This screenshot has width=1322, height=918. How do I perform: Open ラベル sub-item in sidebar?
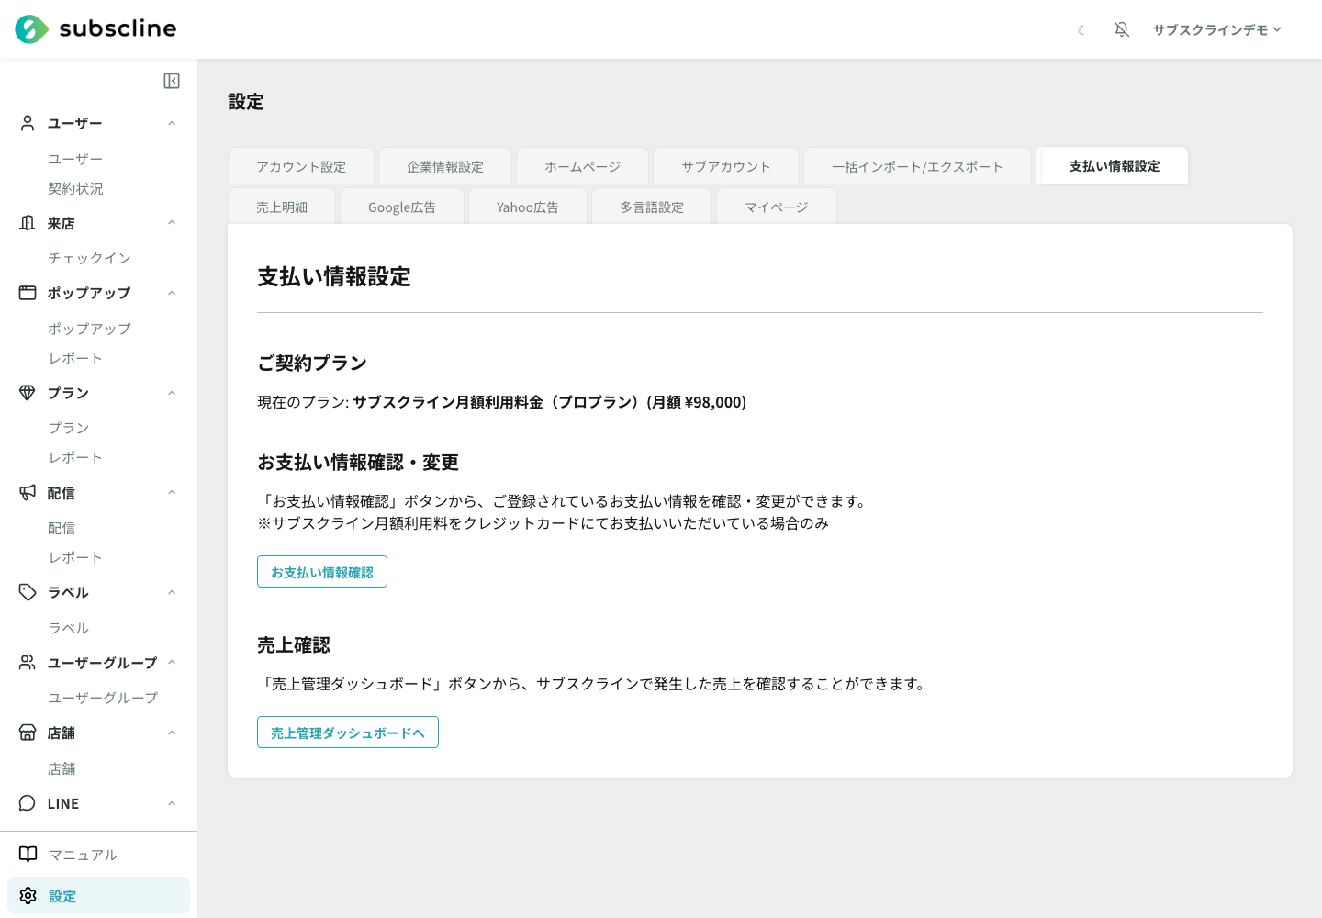pyautogui.click(x=69, y=628)
